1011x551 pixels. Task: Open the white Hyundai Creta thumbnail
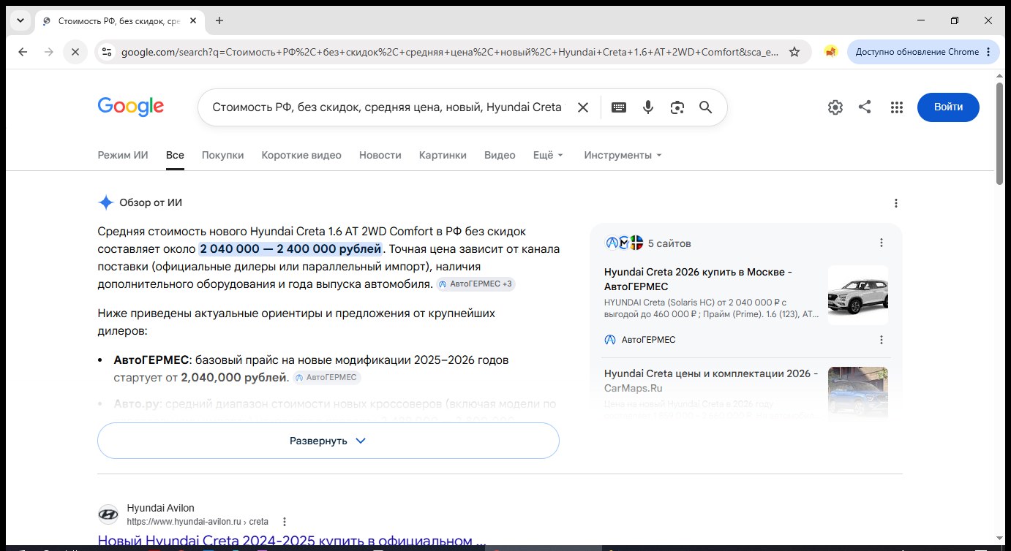858,295
